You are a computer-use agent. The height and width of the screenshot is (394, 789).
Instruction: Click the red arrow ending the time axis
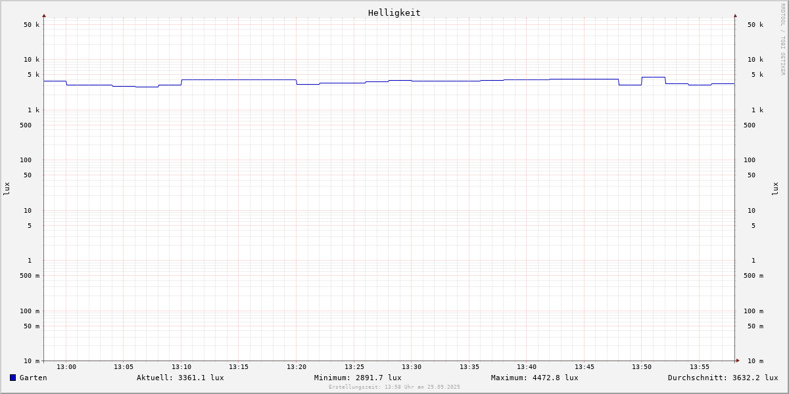[x=738, y=360]
